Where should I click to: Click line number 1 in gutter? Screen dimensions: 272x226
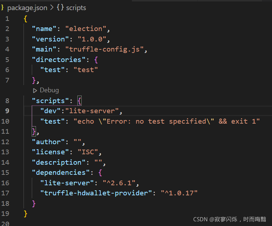click(x=7, y=19)
